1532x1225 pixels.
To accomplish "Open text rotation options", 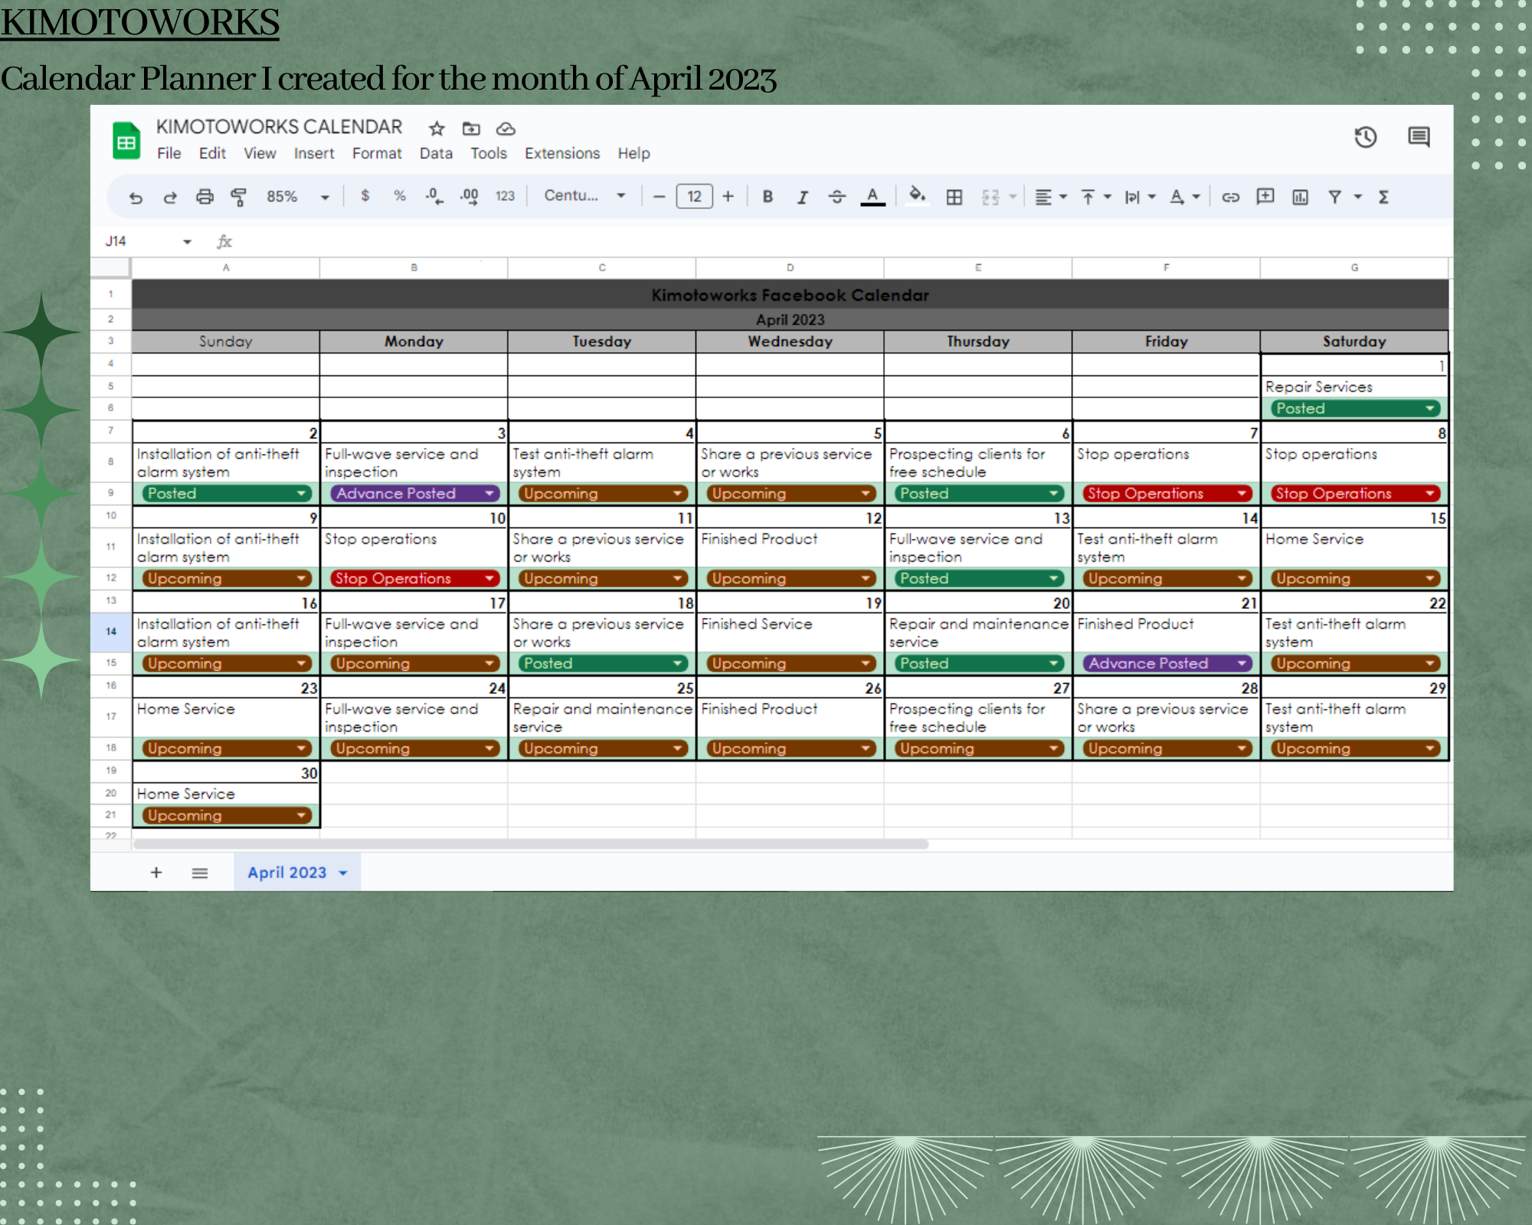I will click(1184, 198).
